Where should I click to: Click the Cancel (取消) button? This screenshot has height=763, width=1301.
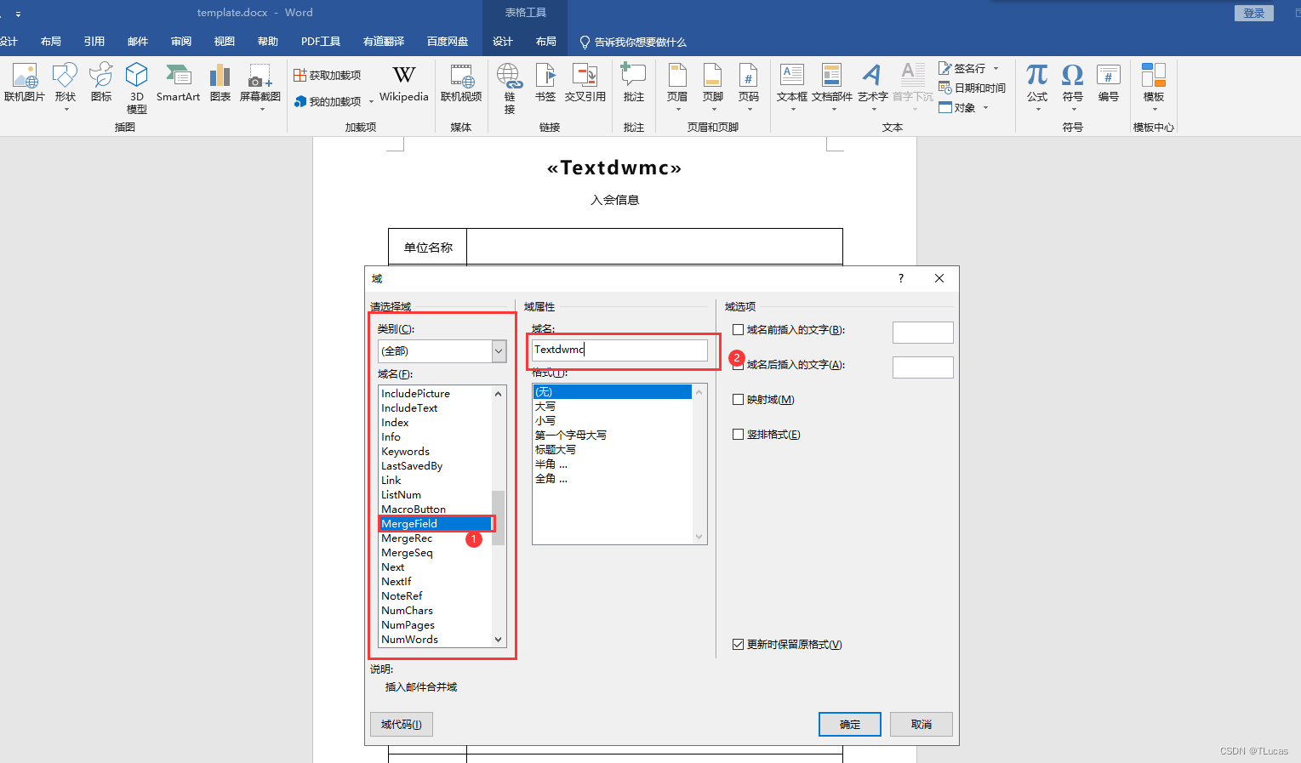[x=922, y=725]
